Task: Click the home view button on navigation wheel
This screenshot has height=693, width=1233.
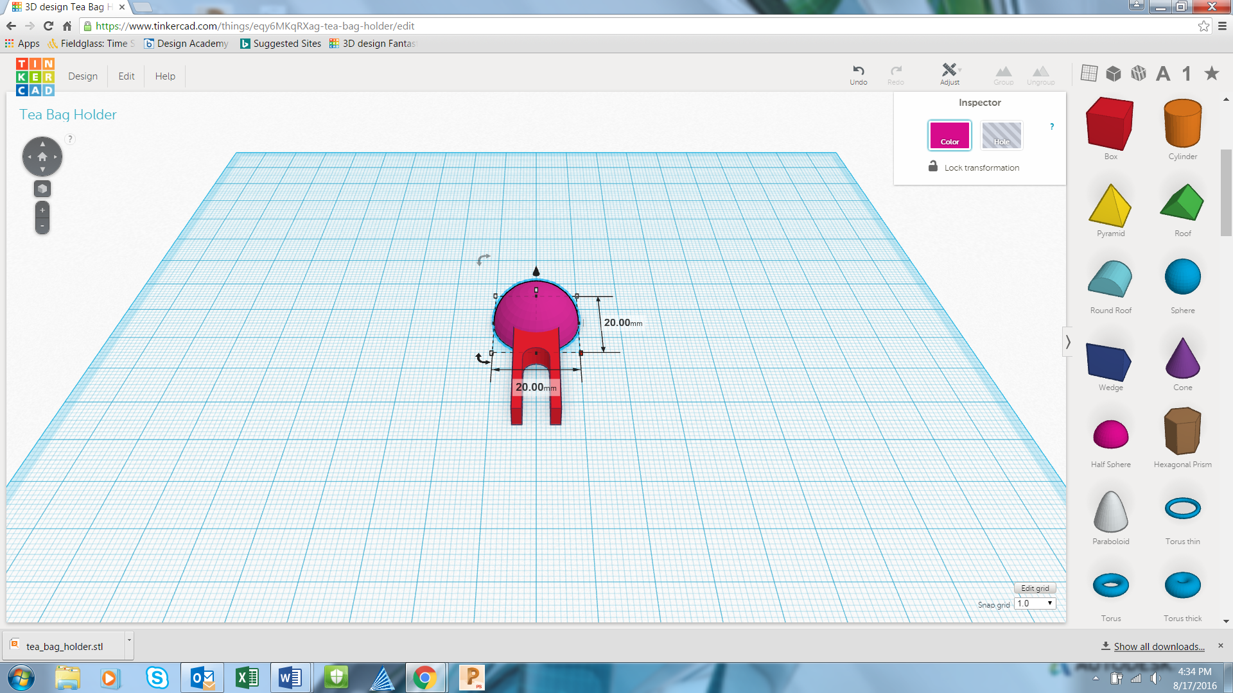Action: click(x=42, y=157)
